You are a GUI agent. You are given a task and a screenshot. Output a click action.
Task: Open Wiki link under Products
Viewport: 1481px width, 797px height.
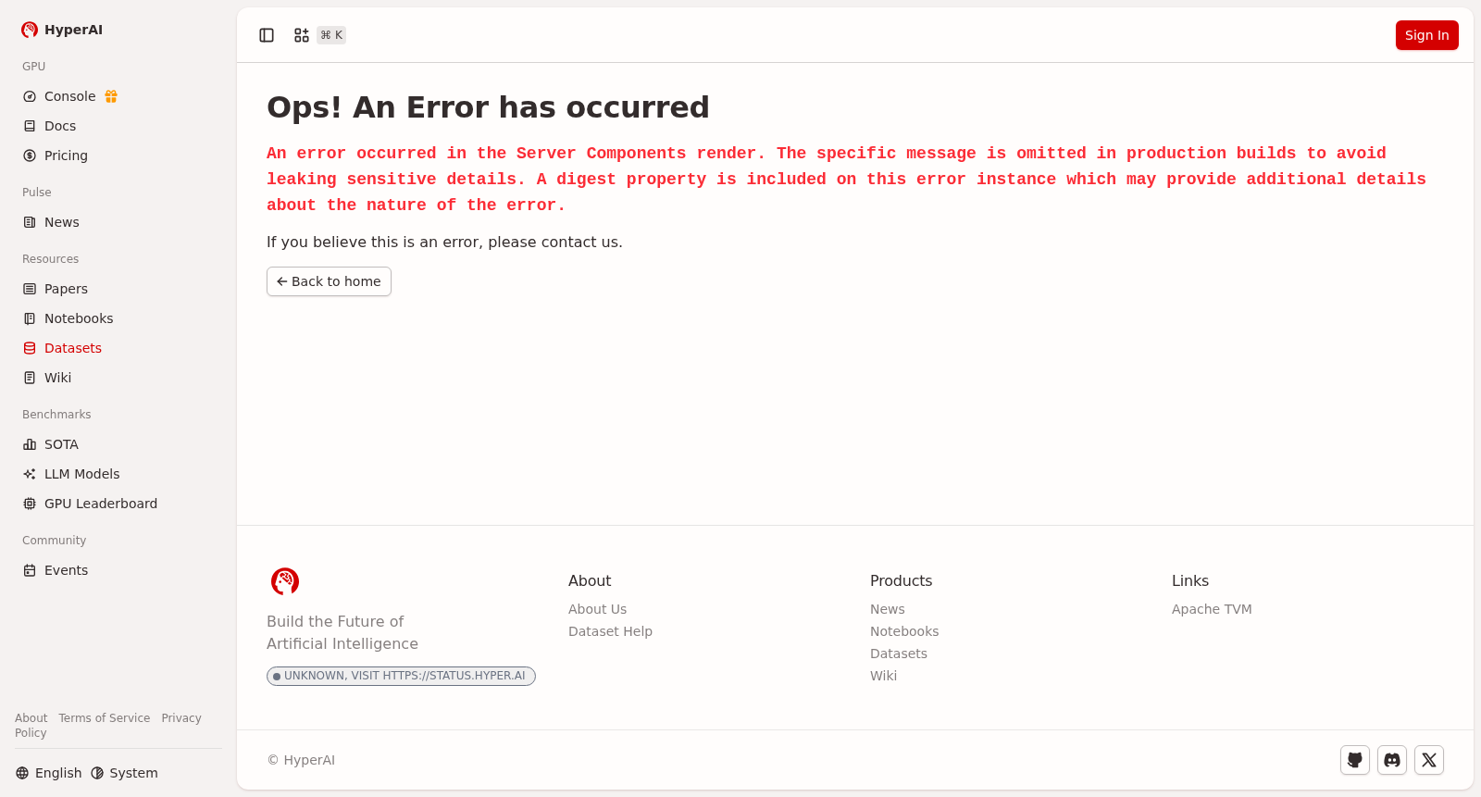click(x=883, y=676)
